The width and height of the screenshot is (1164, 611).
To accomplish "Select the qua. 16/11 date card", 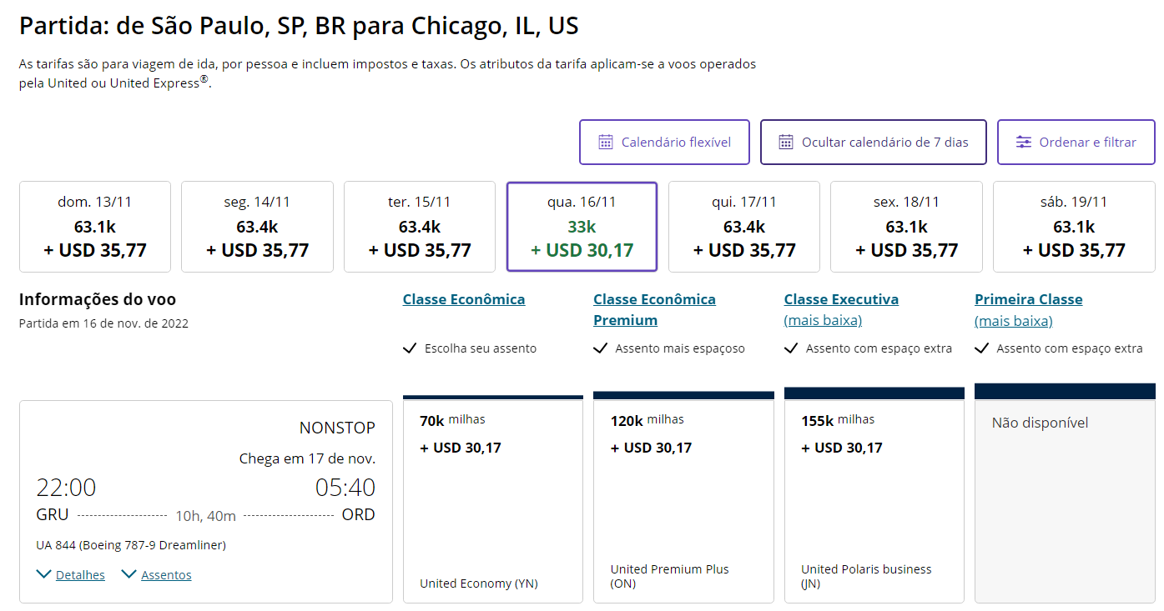I will point(582,226).
